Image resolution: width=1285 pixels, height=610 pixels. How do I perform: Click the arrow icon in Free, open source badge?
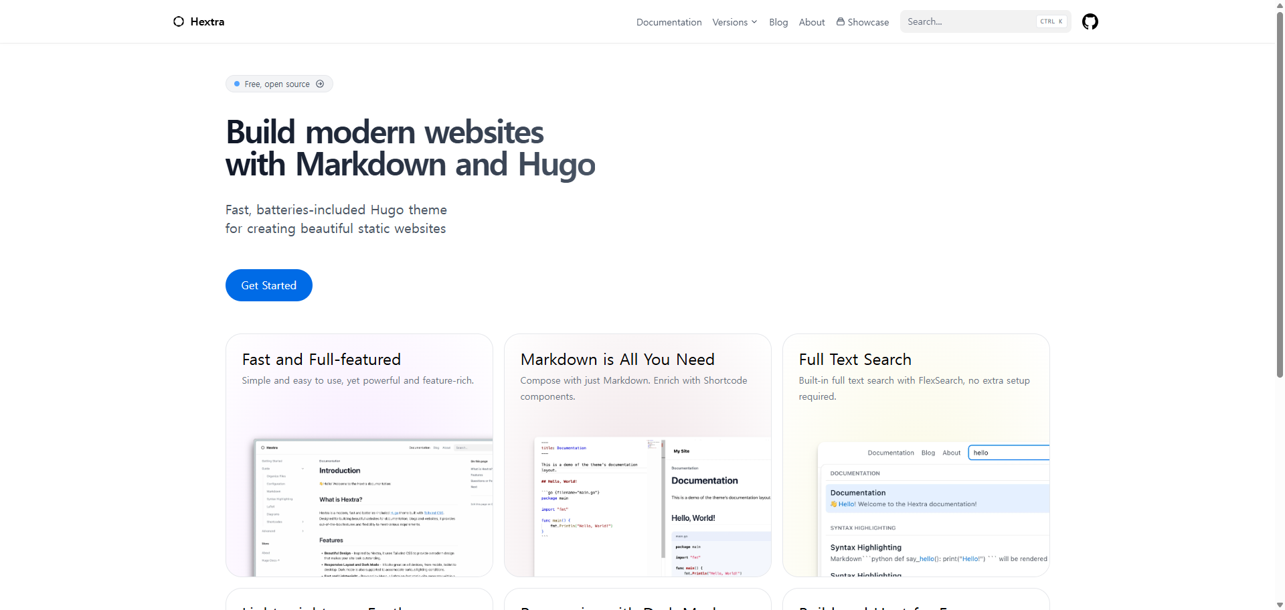(320, 84)
